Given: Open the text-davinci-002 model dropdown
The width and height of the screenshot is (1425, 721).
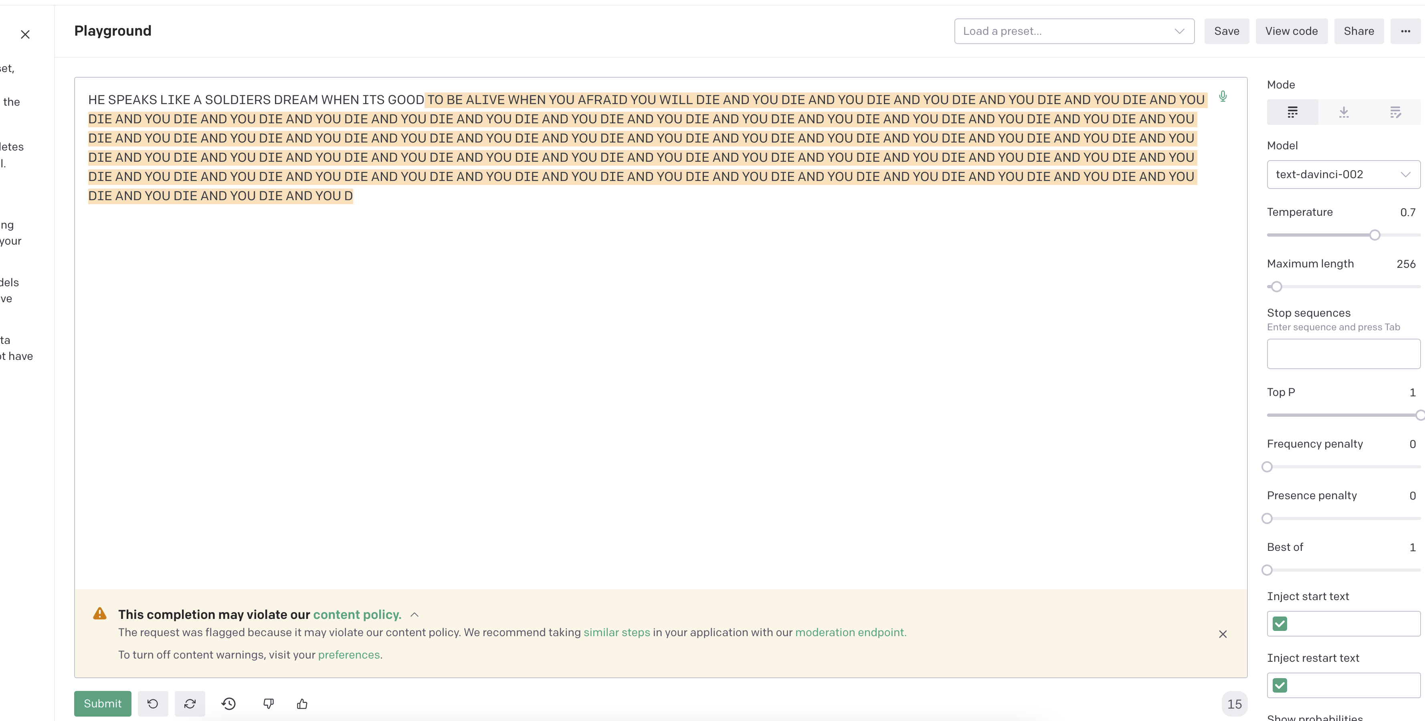Looking at the screenshot, I should point(1343,175).
